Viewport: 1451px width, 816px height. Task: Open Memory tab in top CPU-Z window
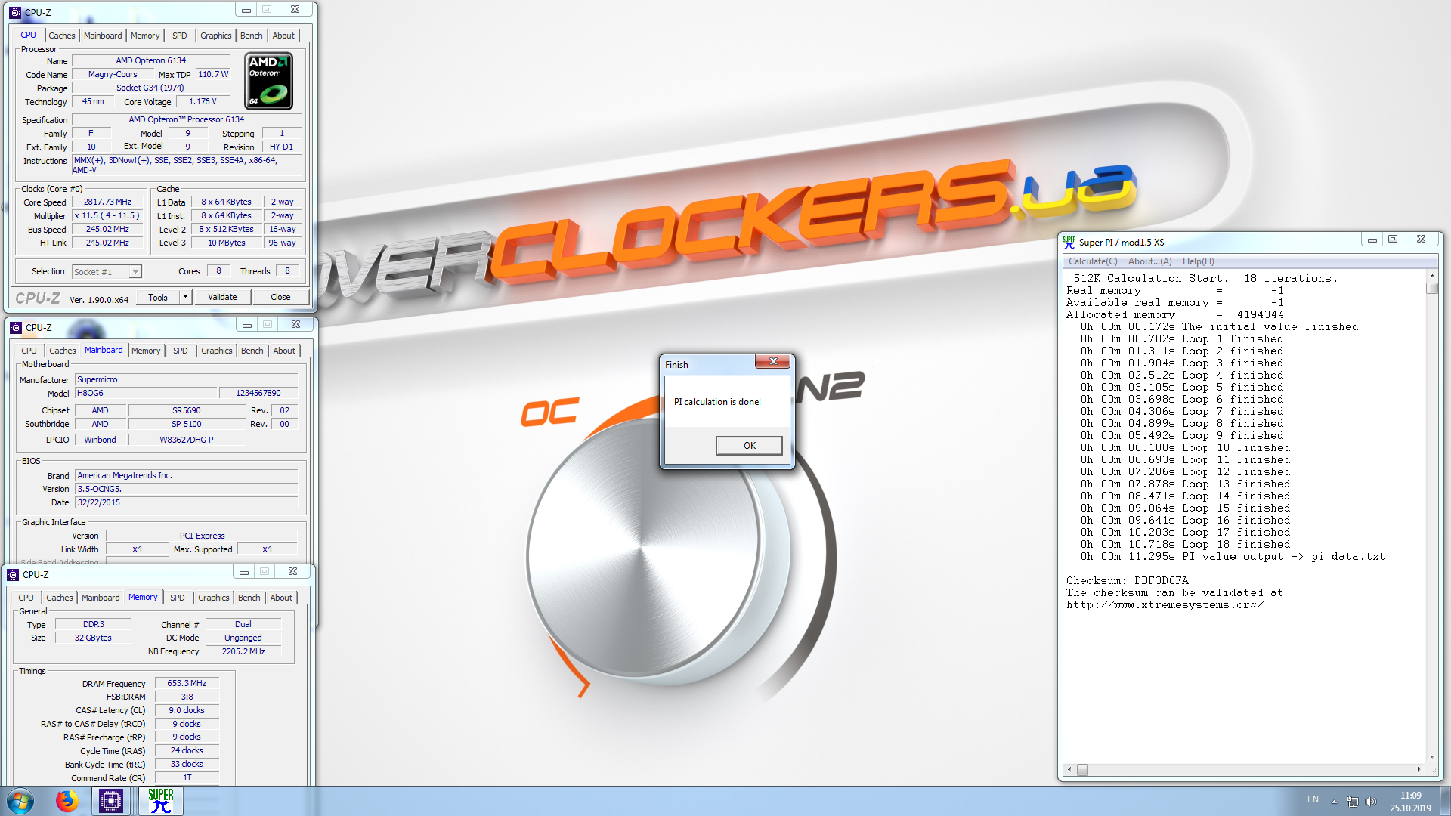pyautogui.click(x=145, y=36)
